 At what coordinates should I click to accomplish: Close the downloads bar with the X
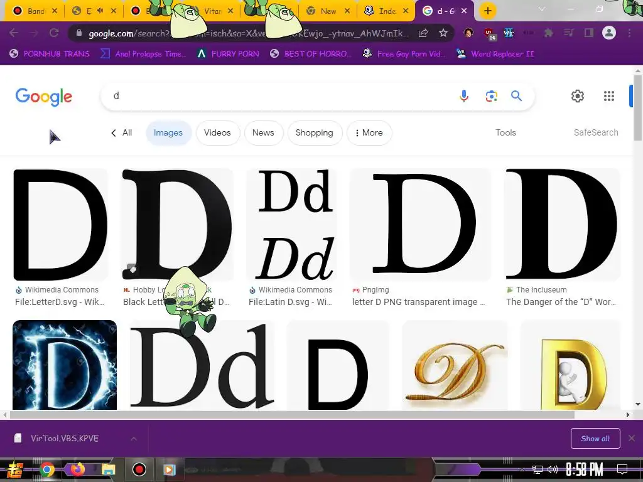632,438
